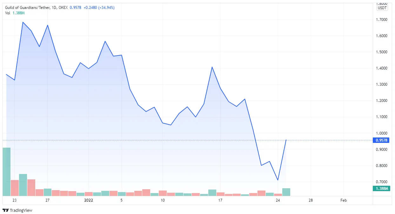Open the TradingView text link
Image resolution: width=395 pixels, height=214 pixels.
click(x=21, y=210)
